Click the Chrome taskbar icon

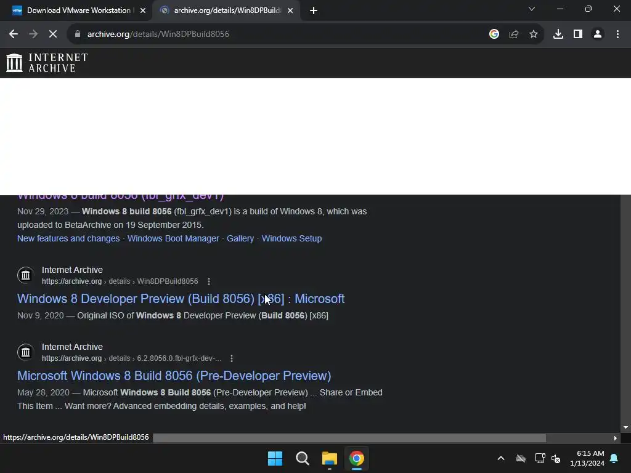tap(357, 458)
